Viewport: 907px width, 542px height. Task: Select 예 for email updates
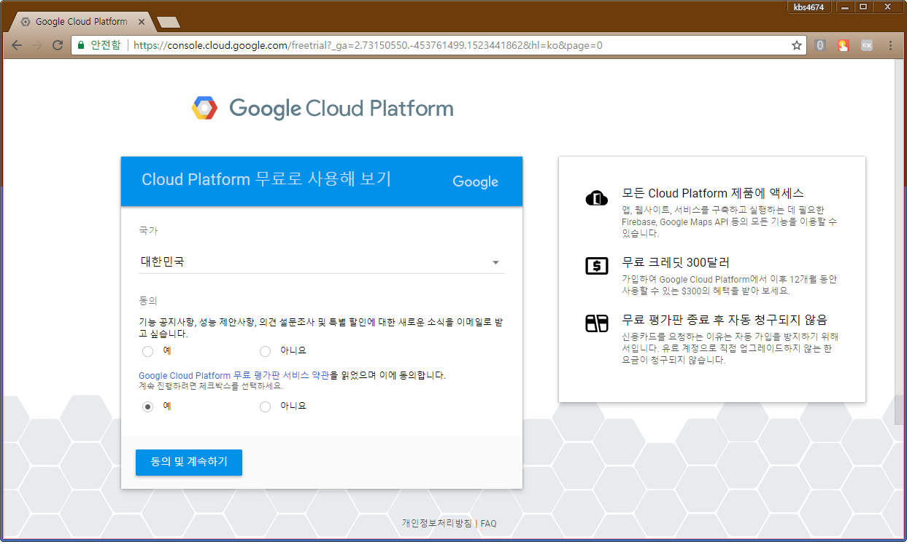coord(147,351)
